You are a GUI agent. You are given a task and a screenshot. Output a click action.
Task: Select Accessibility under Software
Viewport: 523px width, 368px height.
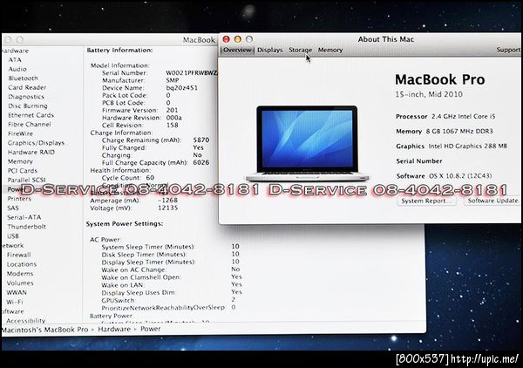25,321
